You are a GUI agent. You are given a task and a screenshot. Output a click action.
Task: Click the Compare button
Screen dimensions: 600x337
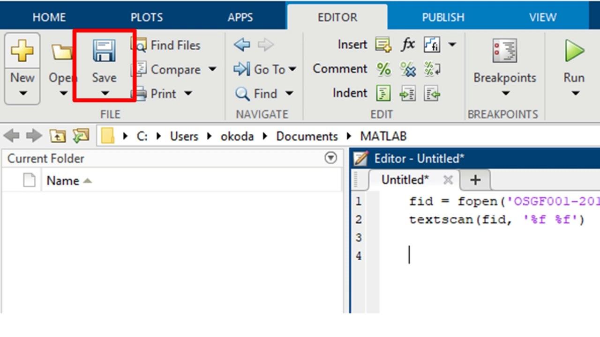(x=165, y=69)
